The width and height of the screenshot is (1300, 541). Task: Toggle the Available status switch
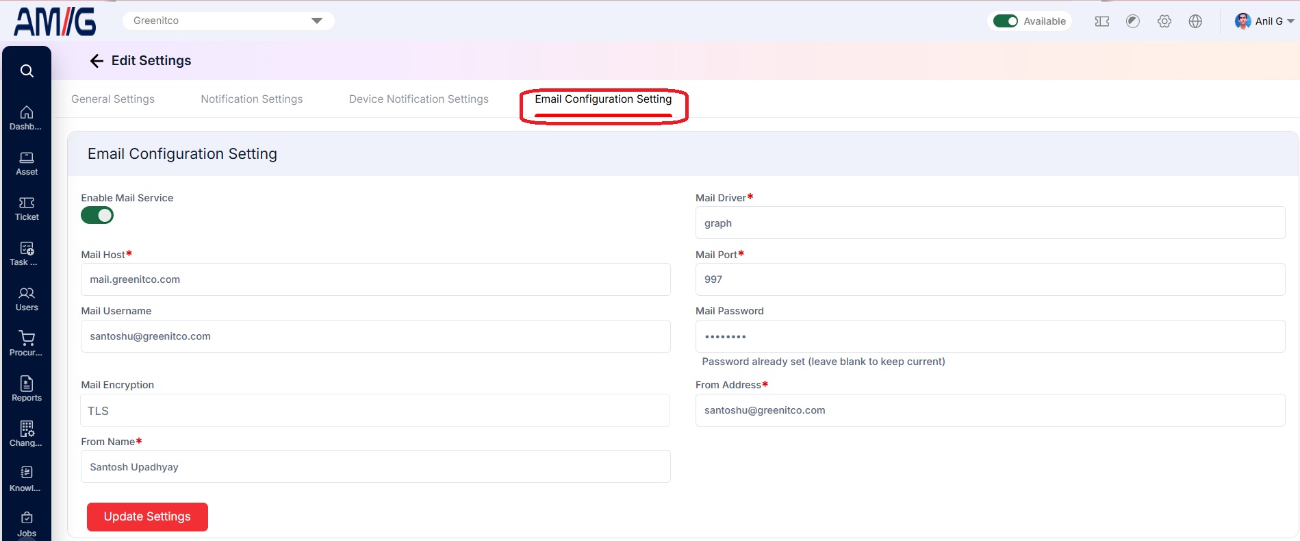[1006, 21]
